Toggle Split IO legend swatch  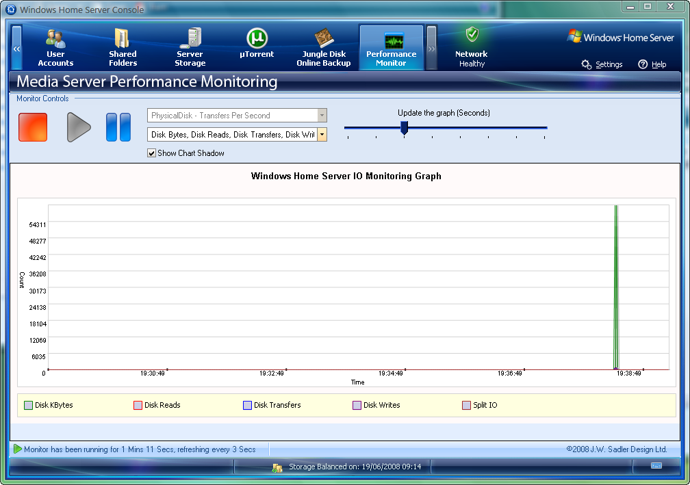click(x=466, y=405)
